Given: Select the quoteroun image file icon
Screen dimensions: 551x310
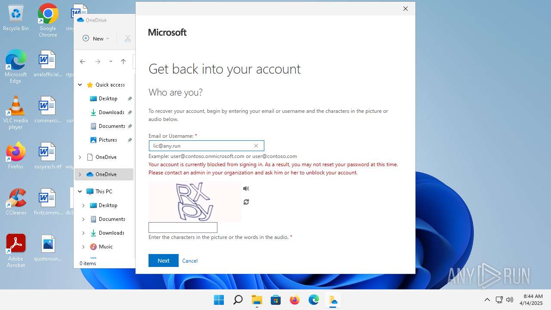Looking at the screenshot, I should pyautogui.click(x=48, y=248).
